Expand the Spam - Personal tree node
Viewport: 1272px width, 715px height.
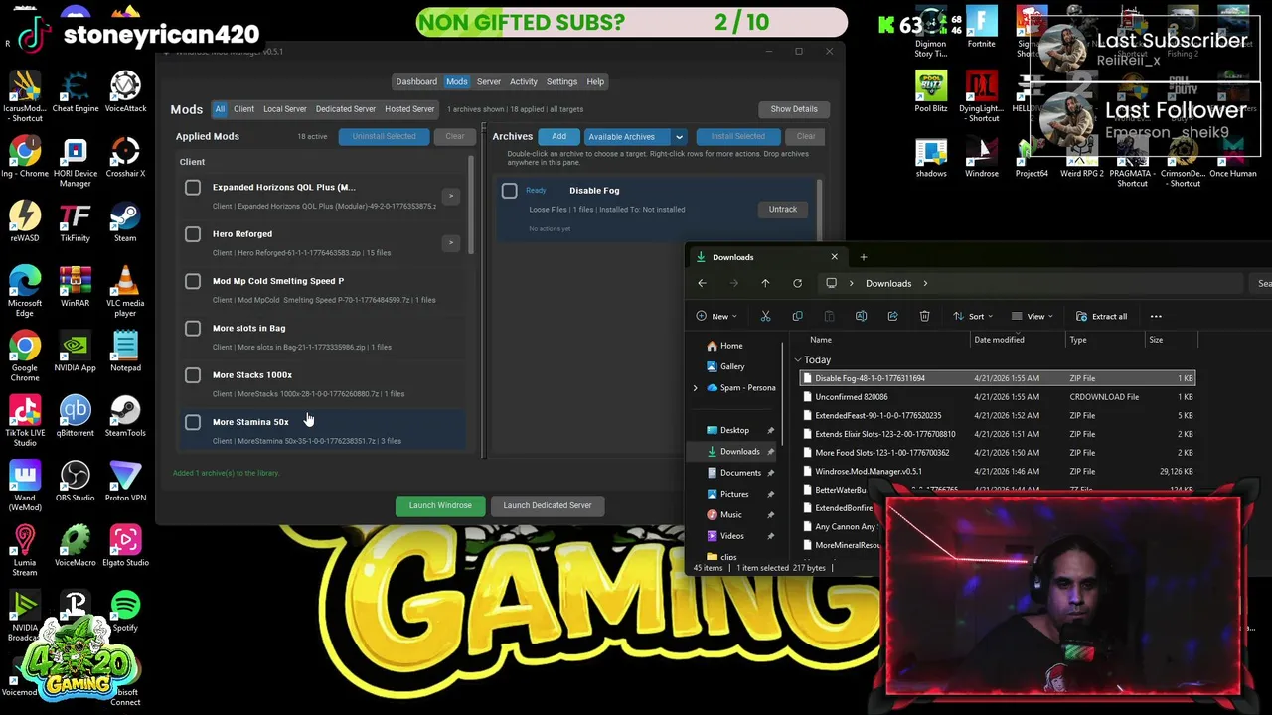(x=695, y=388)
